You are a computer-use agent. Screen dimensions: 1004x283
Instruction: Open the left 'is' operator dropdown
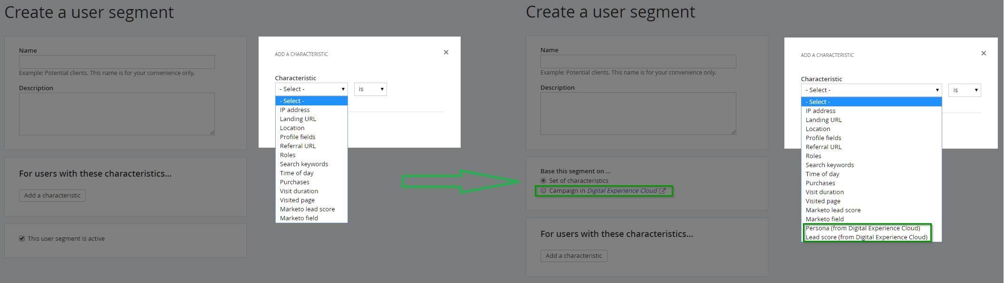[370, 89]
